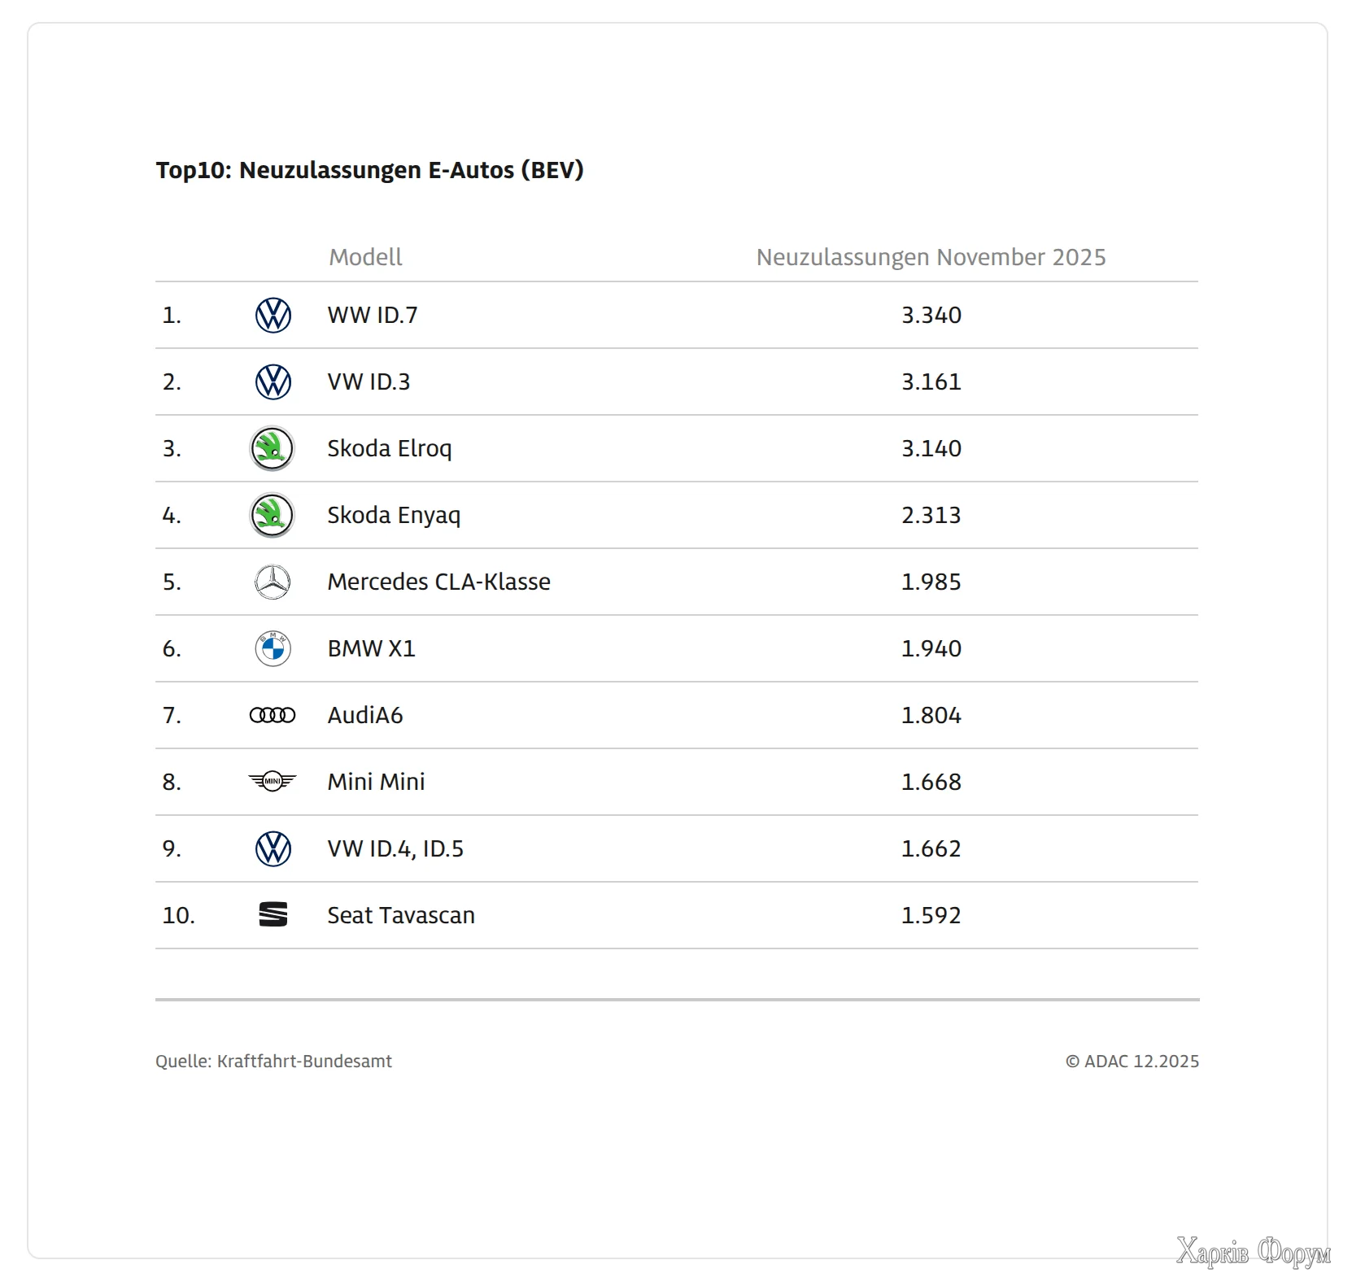Screen dimensions: 1352x1282
Task: Select the Mercedes CLA-Klasse model name
Action: click(438, 582)
